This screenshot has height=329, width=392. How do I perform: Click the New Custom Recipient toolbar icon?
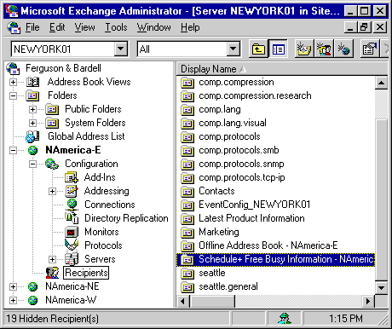point(343,49)
